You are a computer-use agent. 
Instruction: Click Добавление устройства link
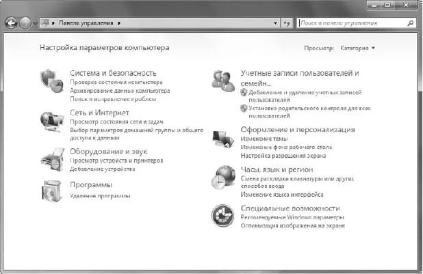click(x=103, y=169)
